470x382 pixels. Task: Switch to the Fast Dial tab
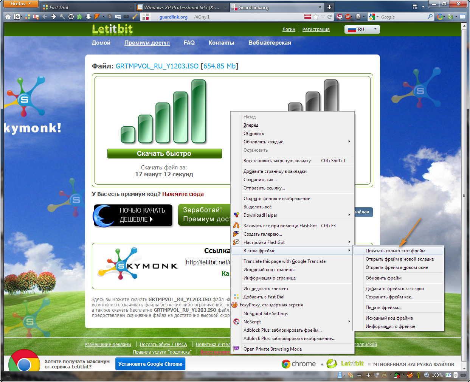click(x=87, y=7)
